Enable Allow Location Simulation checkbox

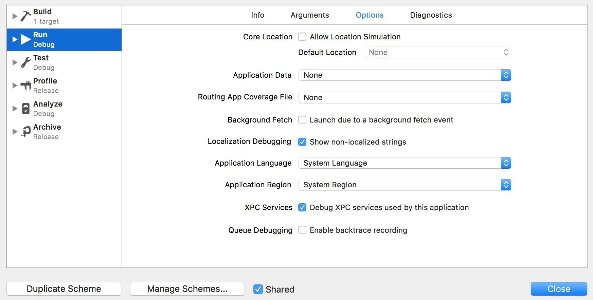tap(302, 37)
